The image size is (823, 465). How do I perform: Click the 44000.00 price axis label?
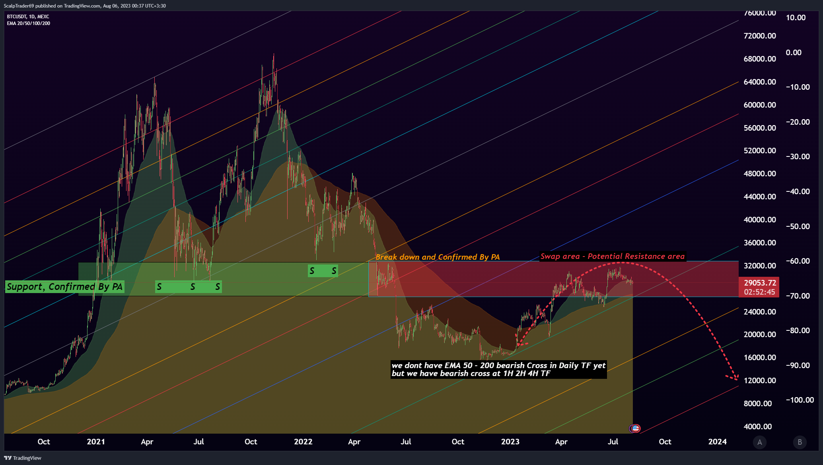point(760,197)
